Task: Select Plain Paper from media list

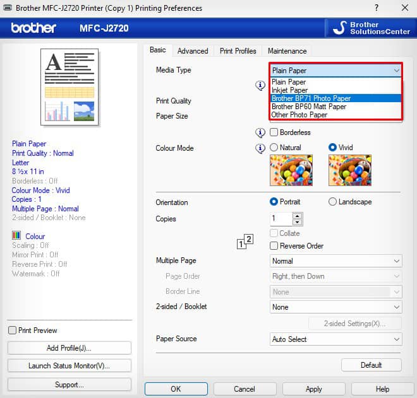Action: point(335,82)
